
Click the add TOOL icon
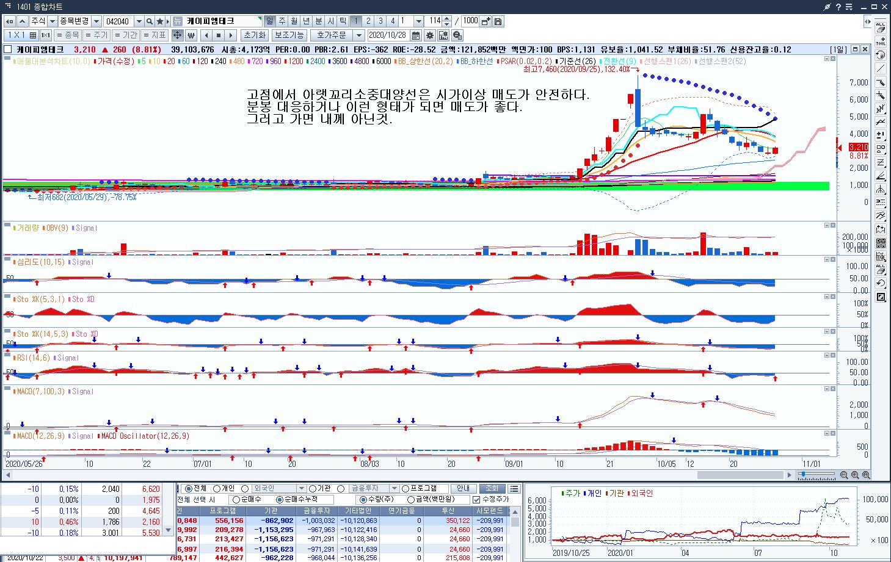pos(881,41)
